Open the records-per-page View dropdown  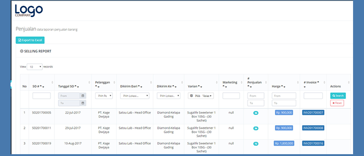[35, 67]
